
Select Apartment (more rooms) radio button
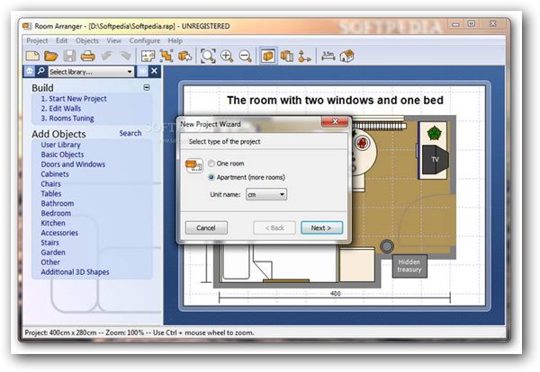(211, 177)
